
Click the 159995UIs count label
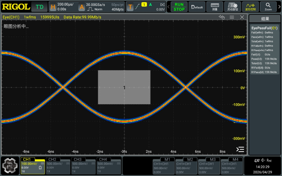(50, 17)
